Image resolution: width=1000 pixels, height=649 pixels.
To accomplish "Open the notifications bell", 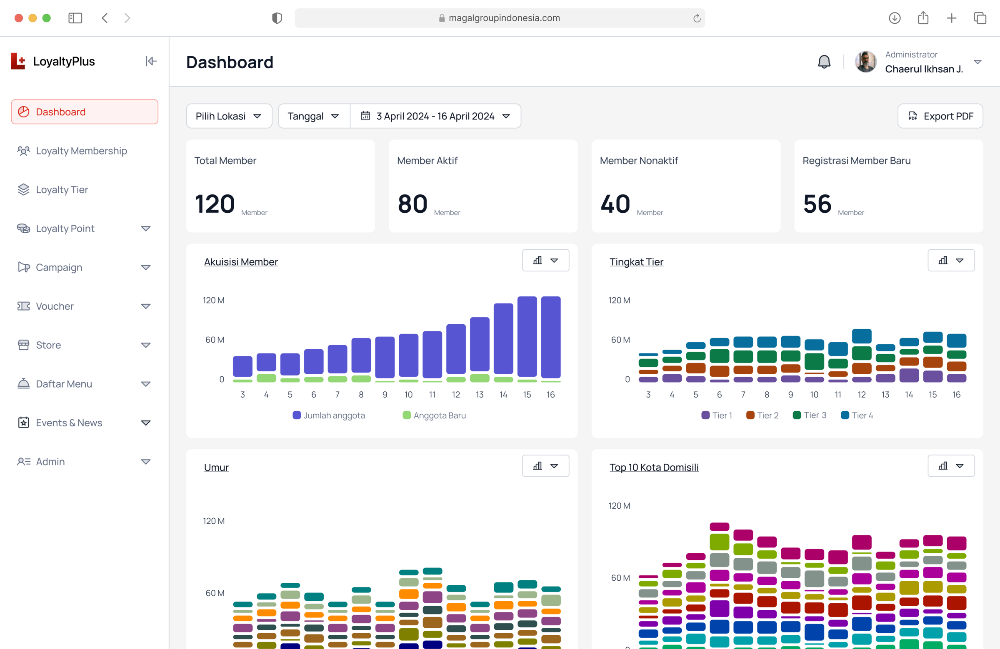I will (824, 62).
